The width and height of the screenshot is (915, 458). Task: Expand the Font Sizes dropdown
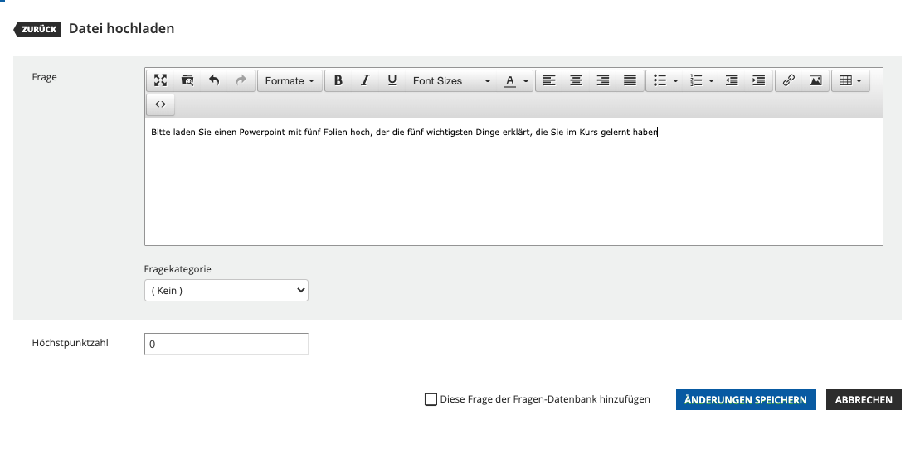pos(451,80)
